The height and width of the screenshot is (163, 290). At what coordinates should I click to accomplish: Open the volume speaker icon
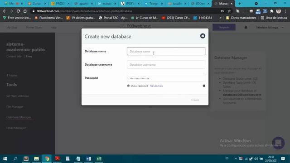pyautogui.click(x=256, y=159)
